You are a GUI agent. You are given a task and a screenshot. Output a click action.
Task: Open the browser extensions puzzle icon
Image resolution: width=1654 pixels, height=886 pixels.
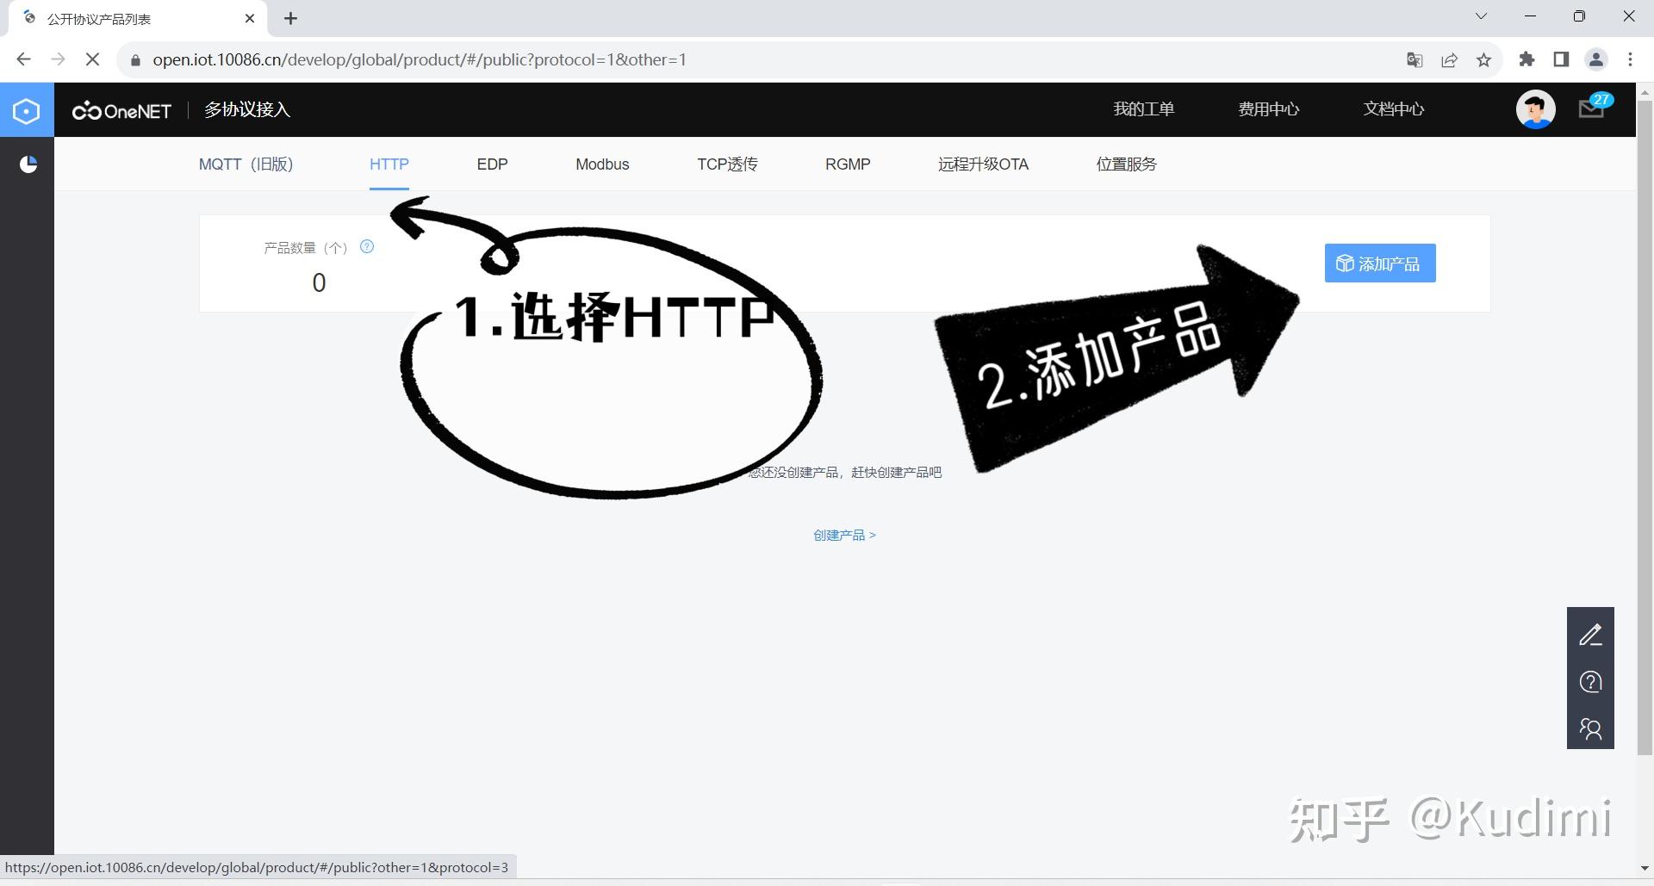[1527, 59]
